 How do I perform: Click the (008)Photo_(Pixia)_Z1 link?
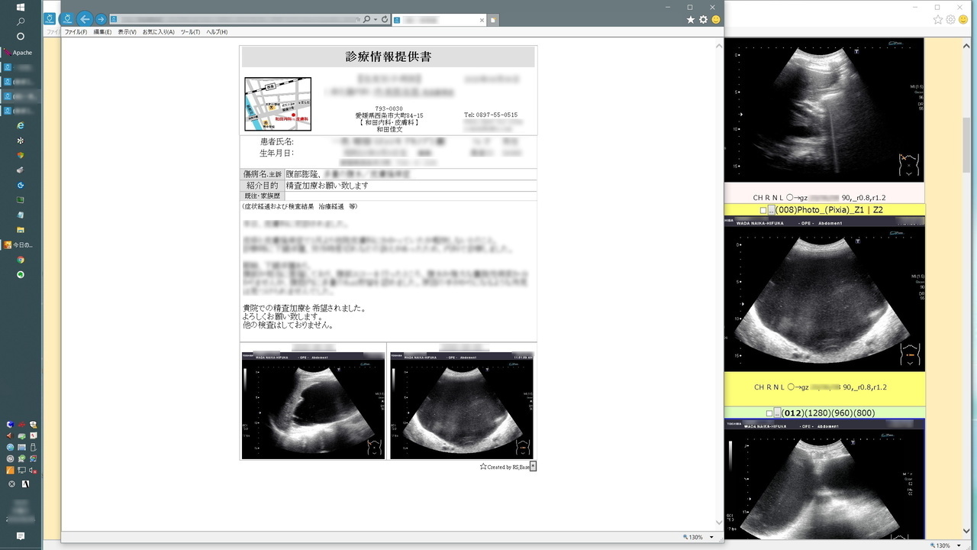(818, 210)
